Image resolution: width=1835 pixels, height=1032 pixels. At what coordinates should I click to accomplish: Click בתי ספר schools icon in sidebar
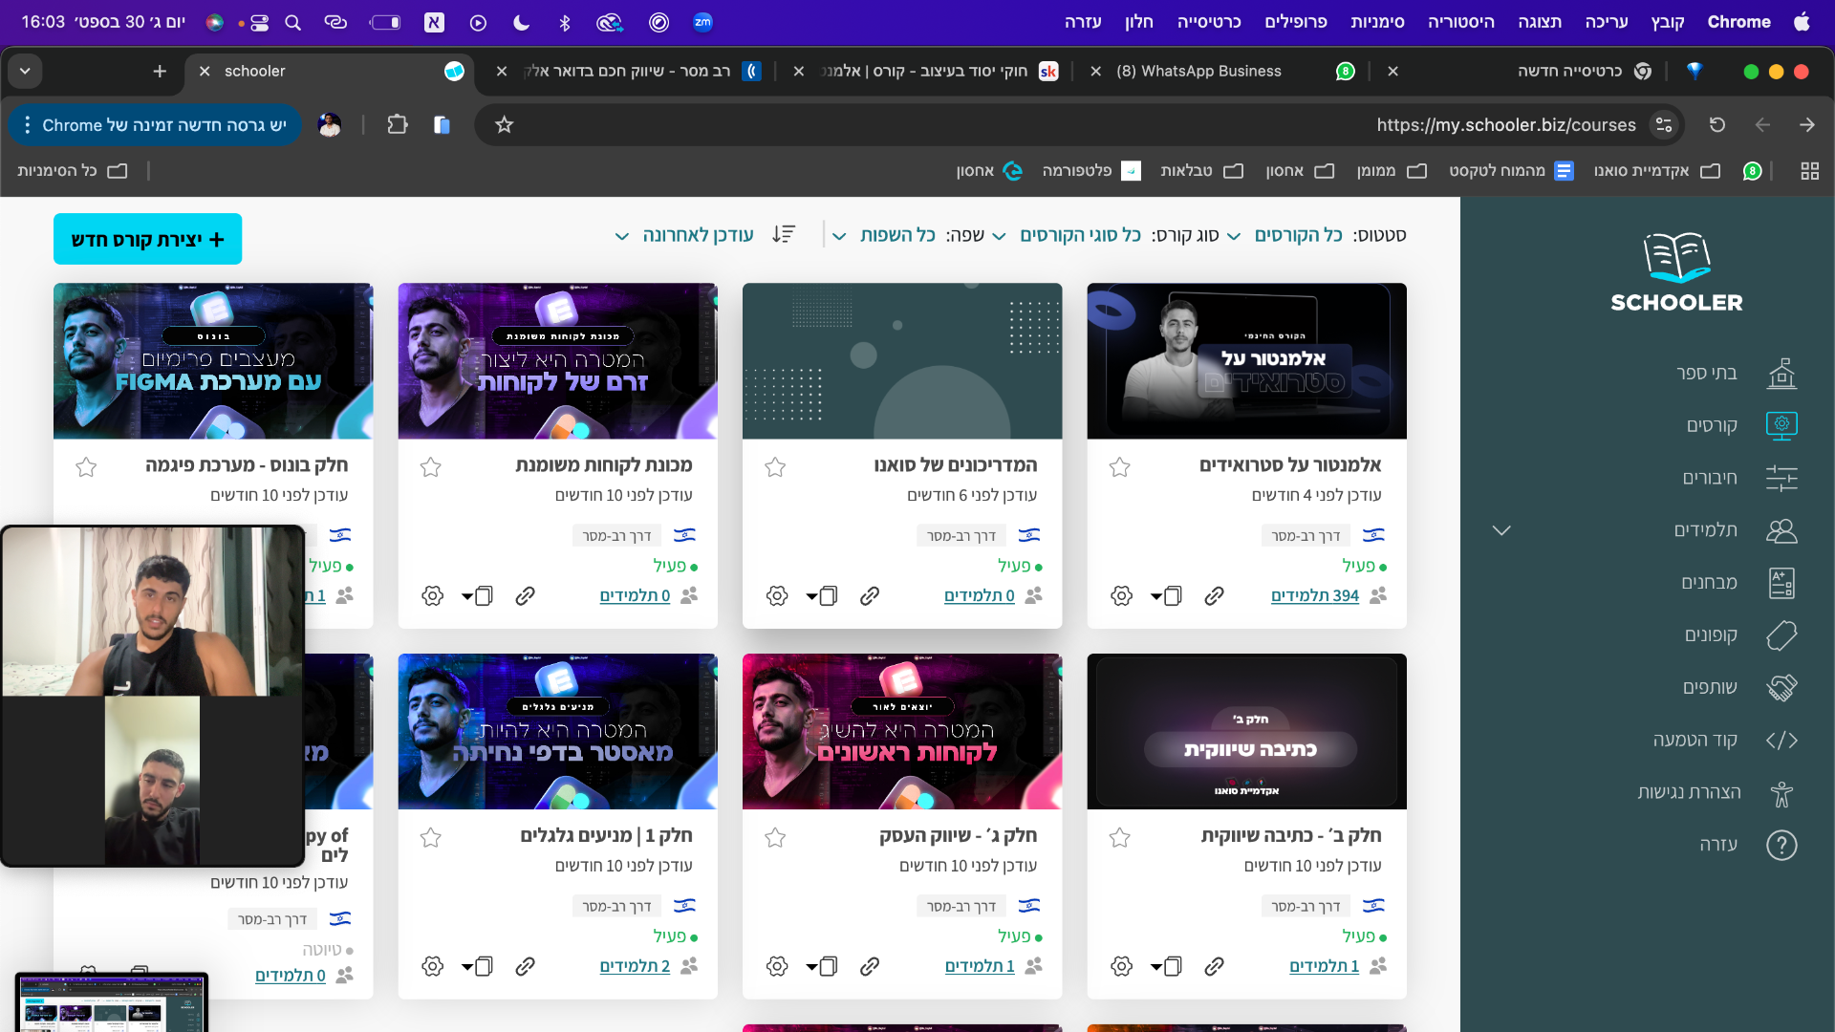coord(1781,374)
